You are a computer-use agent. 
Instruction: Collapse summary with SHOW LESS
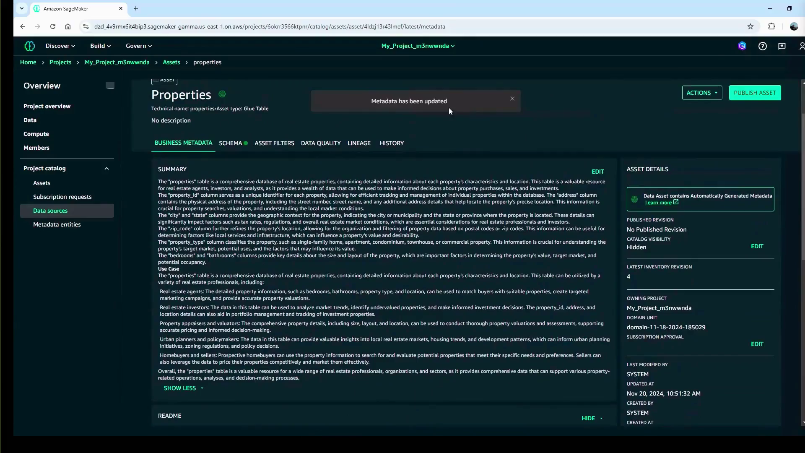tap(184, 388)
